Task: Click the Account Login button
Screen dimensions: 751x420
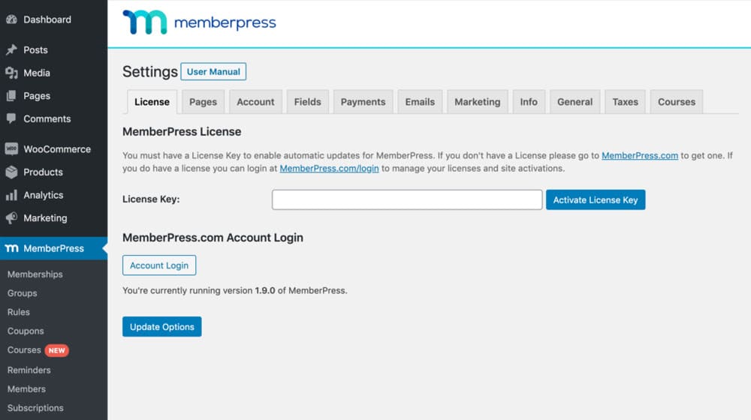Action: tap(159, 265)
